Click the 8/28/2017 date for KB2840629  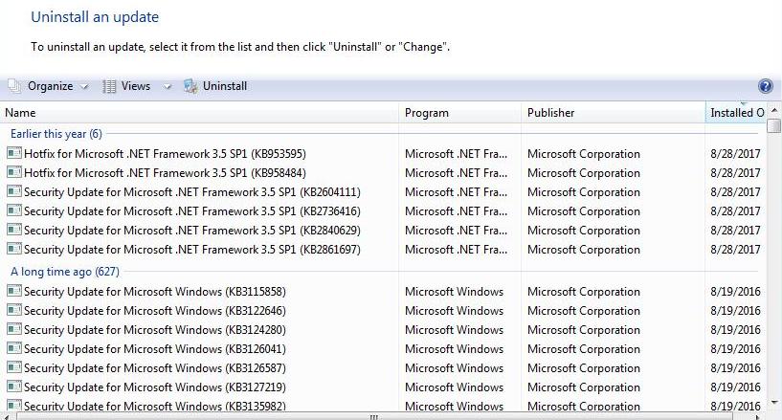(x=735, y=230)
